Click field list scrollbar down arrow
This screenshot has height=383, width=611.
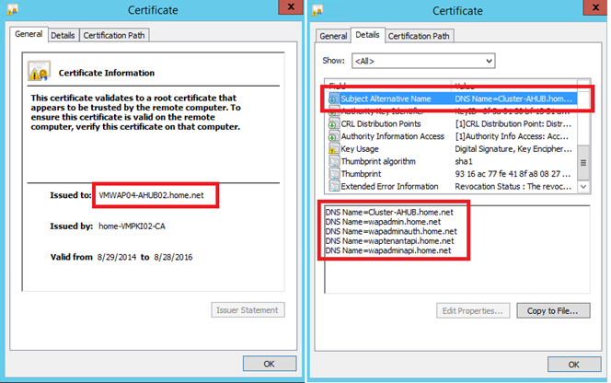pyautogui.click(x=583, y=187)
